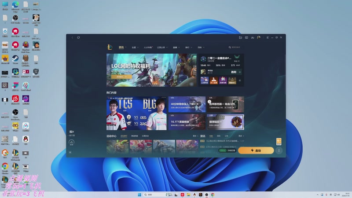Image resolution: width=352 pixels, height=198 pixels.
Task: Click the gold trophy shortcut tile in the profile card
Action: pos(232,81)
